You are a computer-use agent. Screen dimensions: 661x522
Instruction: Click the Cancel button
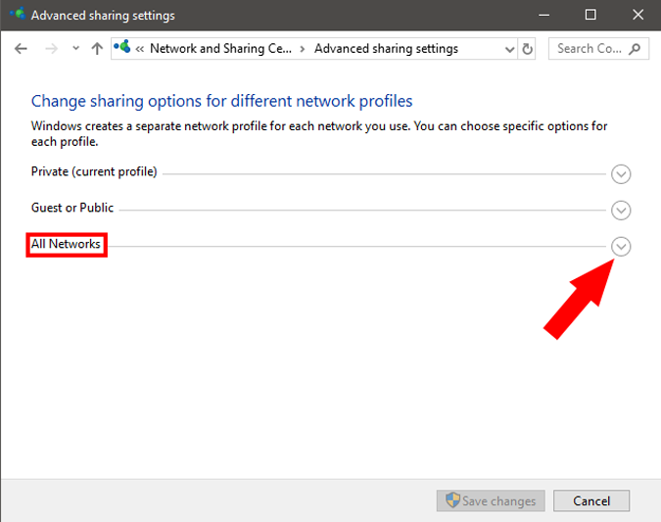(x=590, y=500)
